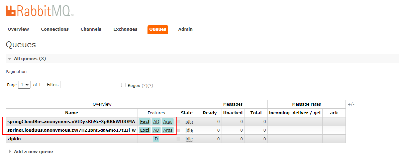Click the state indicator square on the zW7HZ2pmSga row

tap(178, 130)
